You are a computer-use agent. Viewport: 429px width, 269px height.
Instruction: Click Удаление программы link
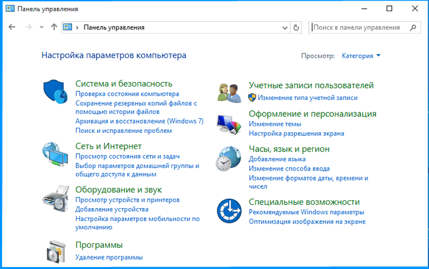pyautogui.click(x=109, y=257)
